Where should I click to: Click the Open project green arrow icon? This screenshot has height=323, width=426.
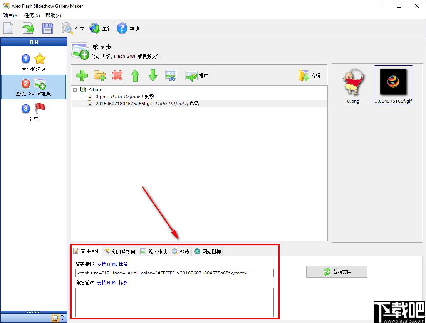click(28, 28)
